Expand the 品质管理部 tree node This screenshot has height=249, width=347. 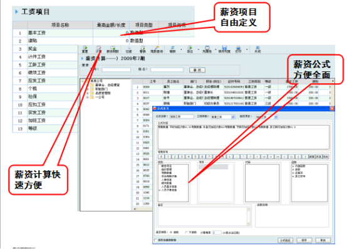click(88, 93)
